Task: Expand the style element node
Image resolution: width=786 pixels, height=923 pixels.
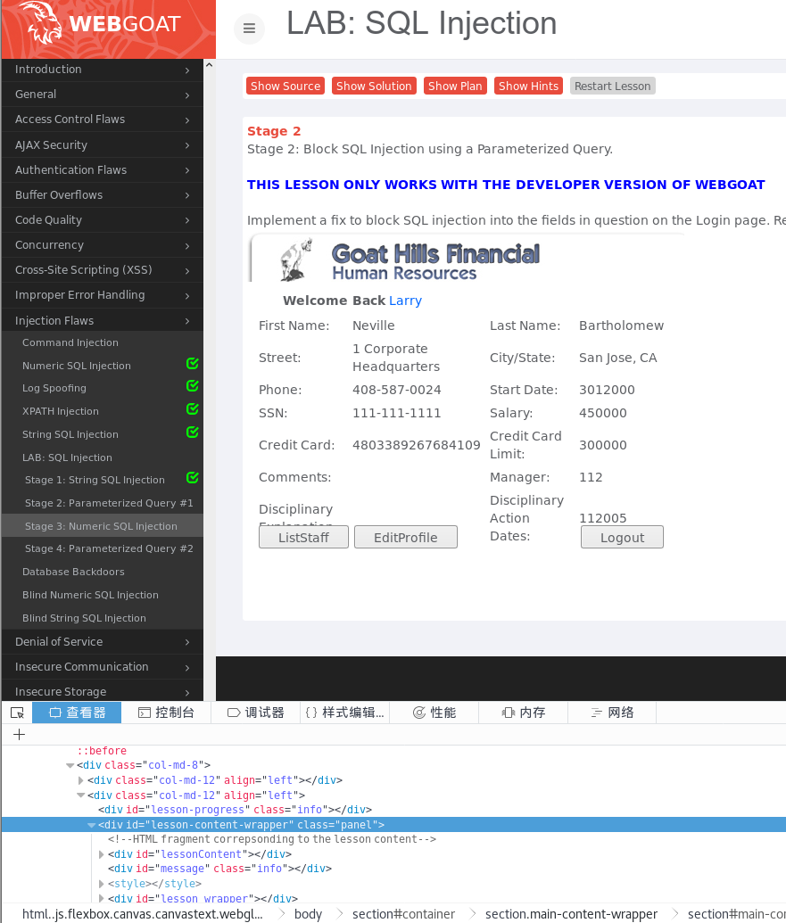Action: [x=102, y=884]
